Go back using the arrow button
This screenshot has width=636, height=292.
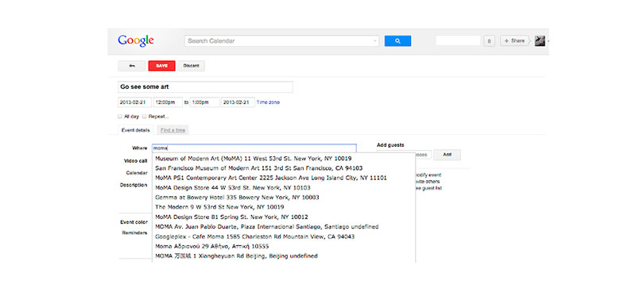131,66
